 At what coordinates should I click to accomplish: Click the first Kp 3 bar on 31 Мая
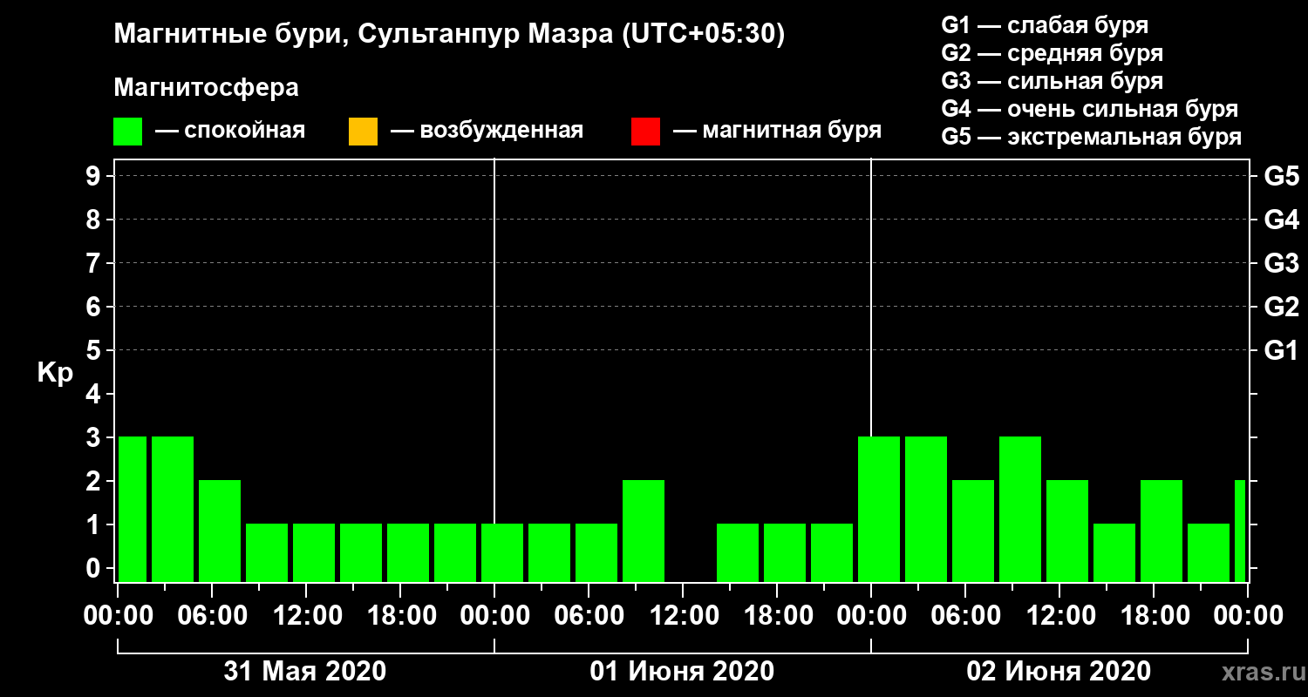(x=133, y=509)
